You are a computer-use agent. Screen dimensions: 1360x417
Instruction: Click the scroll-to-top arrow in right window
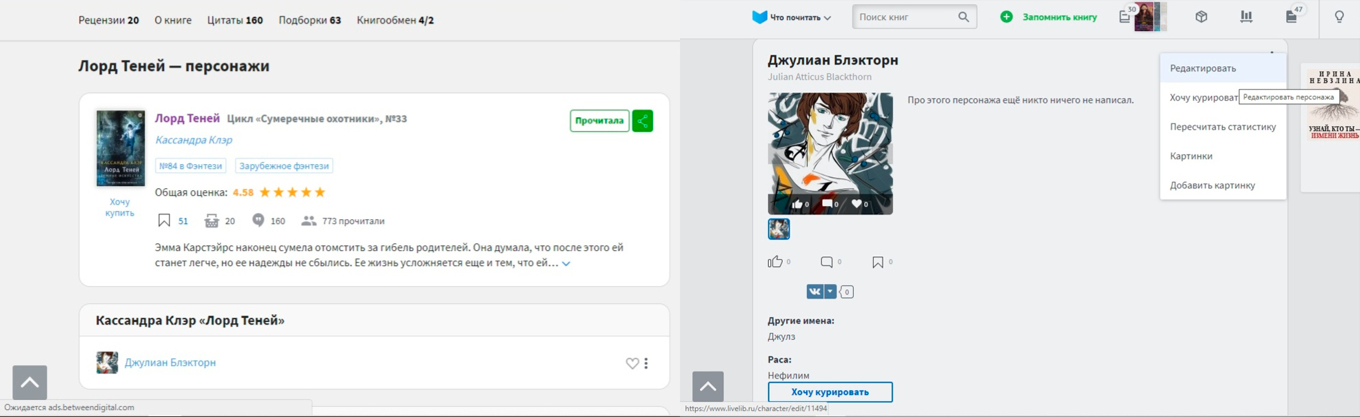(708, 387)
